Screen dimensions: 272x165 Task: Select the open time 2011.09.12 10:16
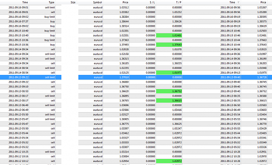(x=18, y=156)
